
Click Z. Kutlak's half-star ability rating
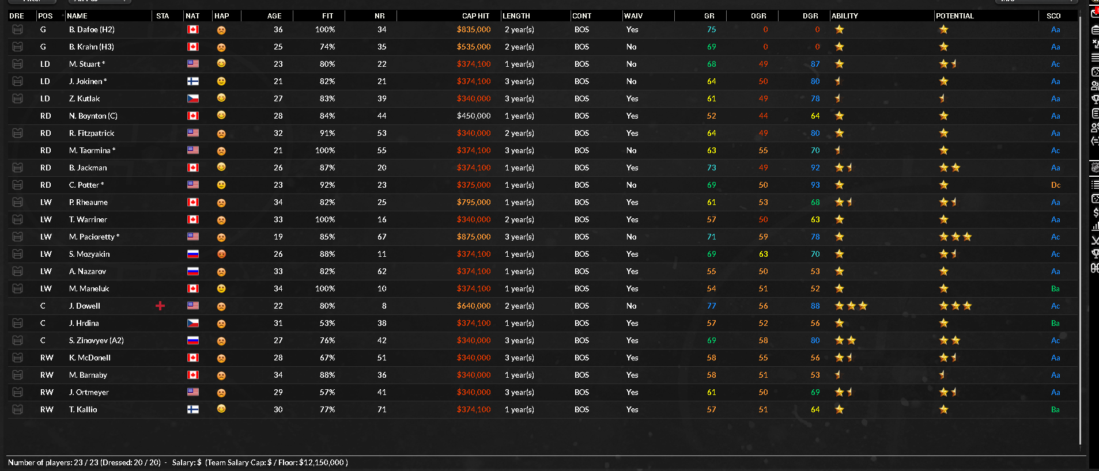pos(837,98)
